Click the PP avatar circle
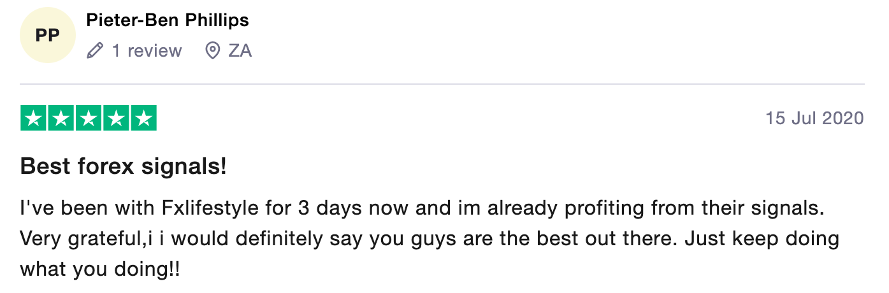Image resolution: width=889 pixels, height=293 pixels. click(48, 36)
